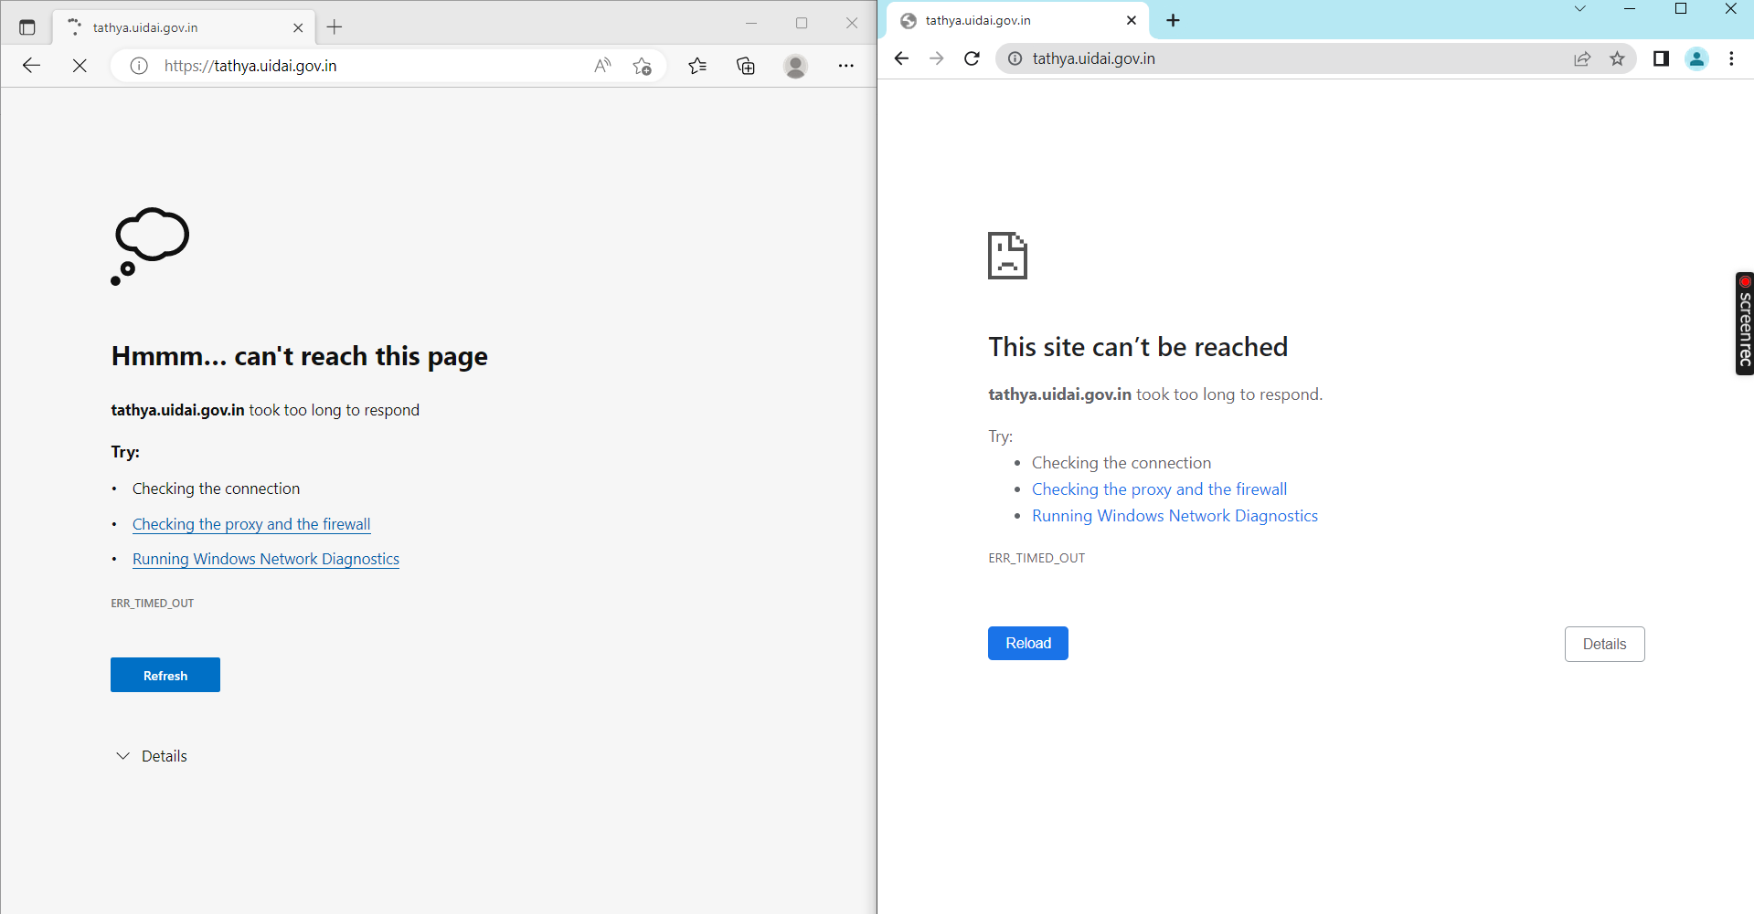
Task: Click the site information icon in Edge address bar
Action: tap(138, 66)
